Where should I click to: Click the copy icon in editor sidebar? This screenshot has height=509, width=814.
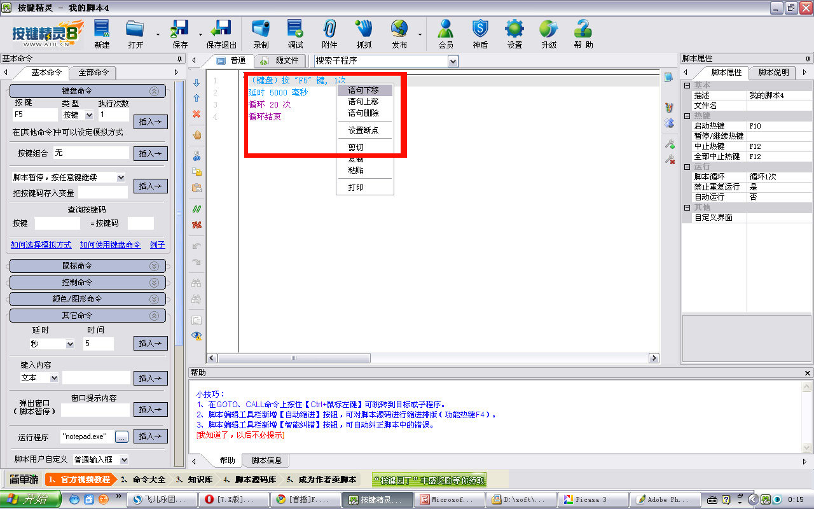pyautogui.click(x=197, y=172)
